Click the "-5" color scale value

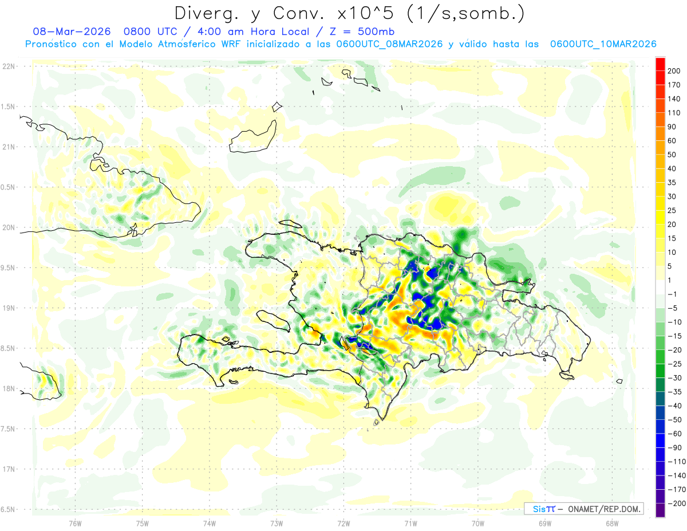point(673,308)
